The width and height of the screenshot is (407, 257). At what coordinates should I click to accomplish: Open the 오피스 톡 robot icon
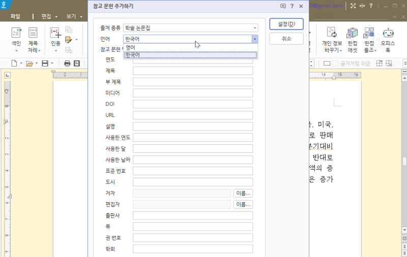[x=388, y=33]
